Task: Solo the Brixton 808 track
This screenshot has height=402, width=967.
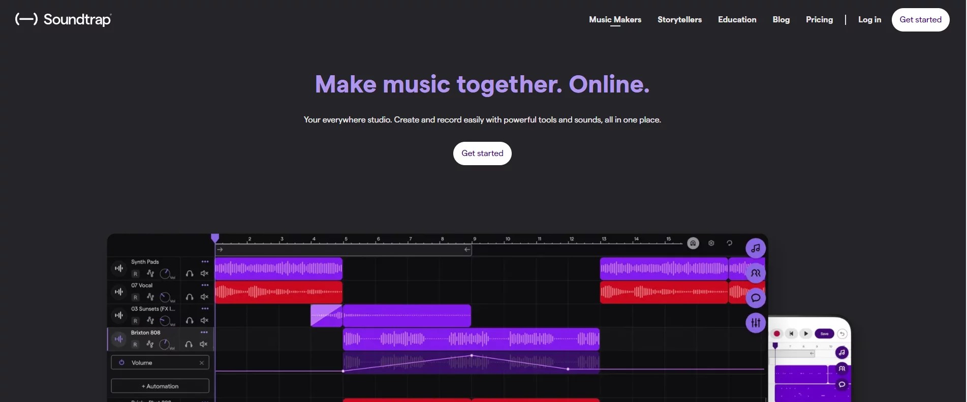Action: 189,344
